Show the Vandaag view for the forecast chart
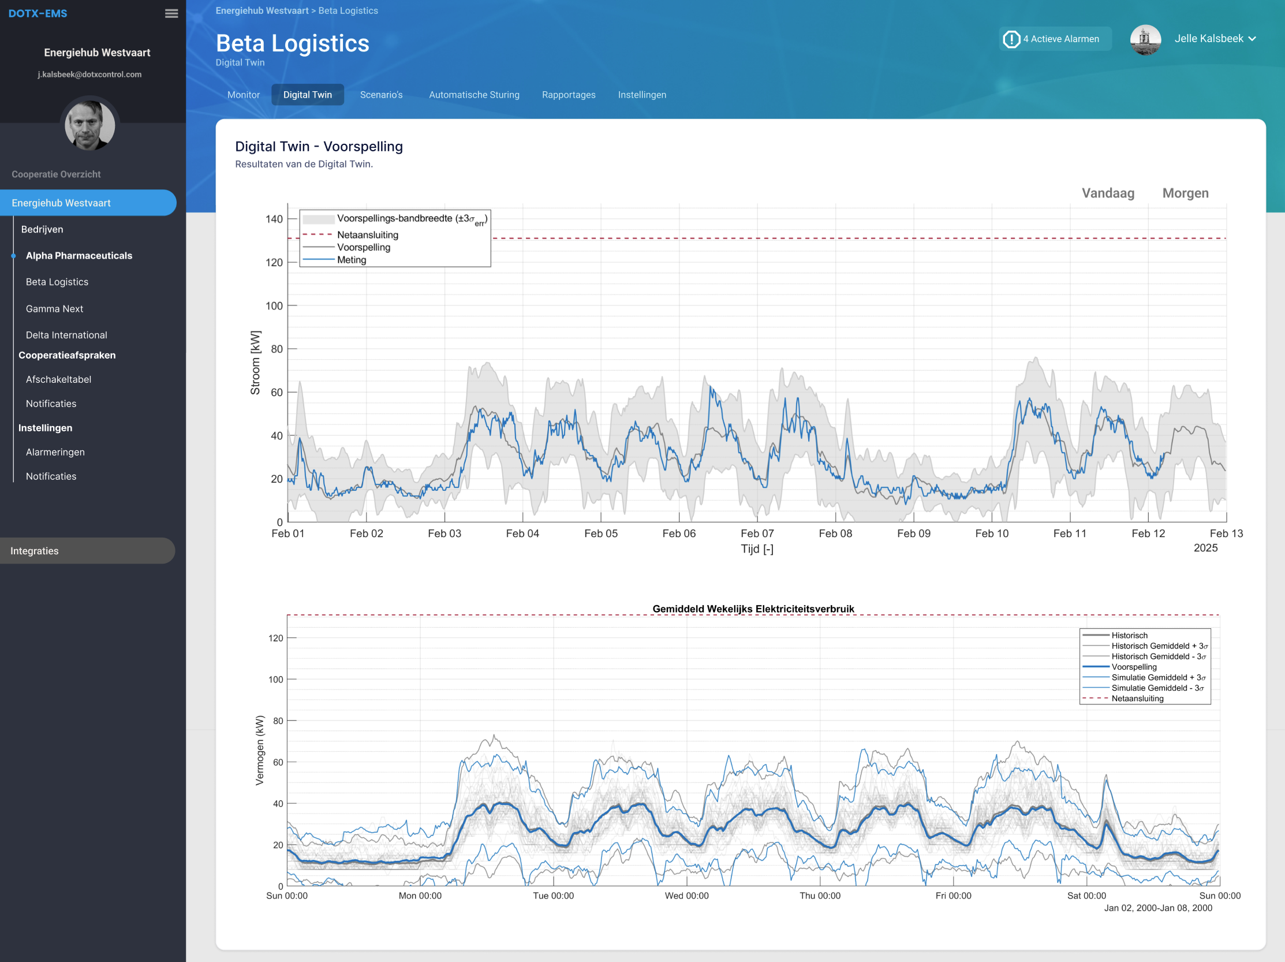 click(1107, 193)
